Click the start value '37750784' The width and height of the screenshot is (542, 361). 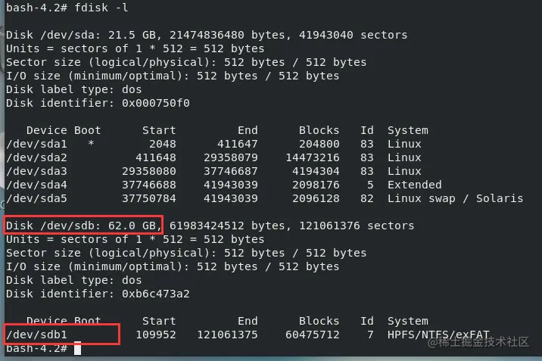pyautogui.click(x=149, y=198)
